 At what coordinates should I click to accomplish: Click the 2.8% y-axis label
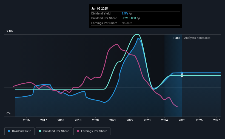tap(10, 31)
